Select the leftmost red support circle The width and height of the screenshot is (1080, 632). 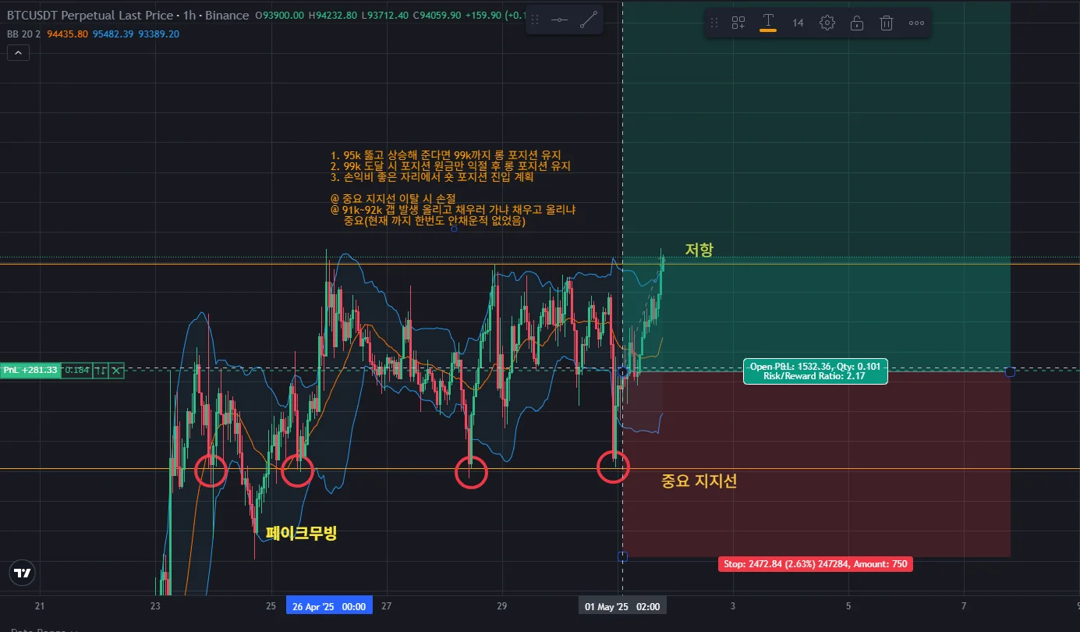coord(211,470)
